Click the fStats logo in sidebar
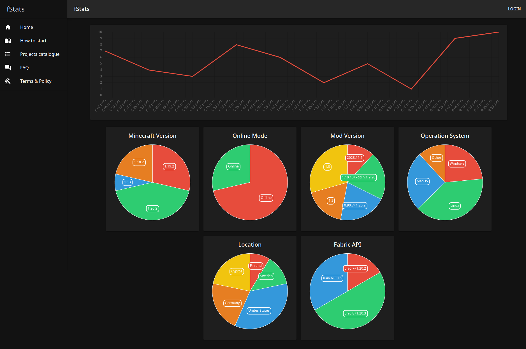Viewport: 526px width, 349px height. (16, 9)
